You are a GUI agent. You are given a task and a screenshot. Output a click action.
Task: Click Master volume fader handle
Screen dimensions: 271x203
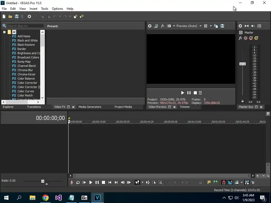pos(242,64)
